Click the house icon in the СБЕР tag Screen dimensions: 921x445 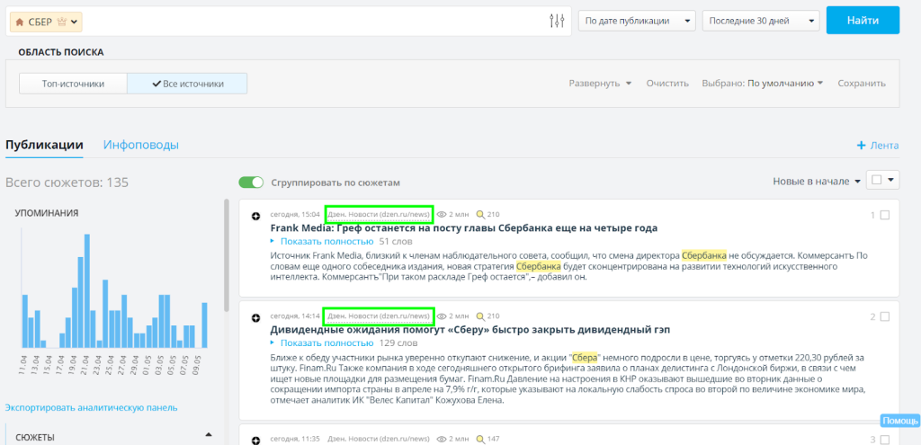19,21
